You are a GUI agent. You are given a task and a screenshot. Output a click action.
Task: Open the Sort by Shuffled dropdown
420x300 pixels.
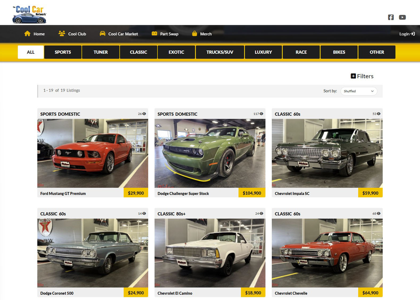click(x=359, y=91)
